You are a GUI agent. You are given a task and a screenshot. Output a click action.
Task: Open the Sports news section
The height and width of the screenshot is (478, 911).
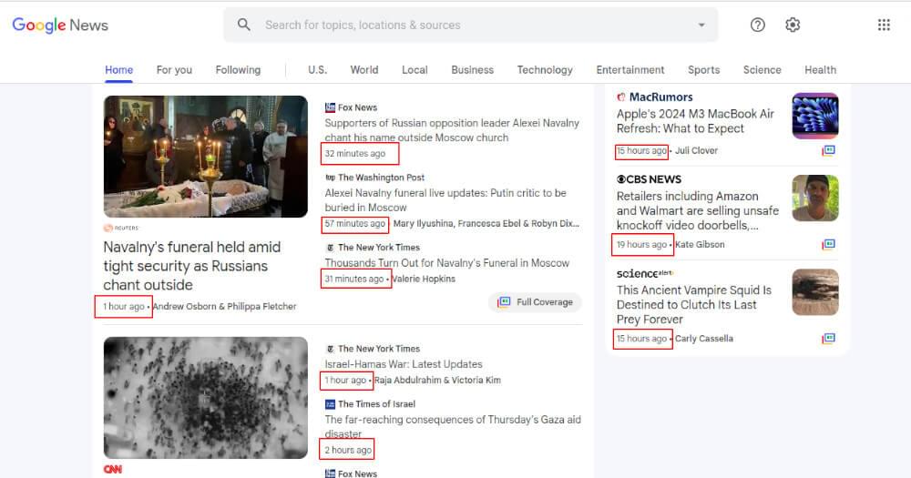703,70
